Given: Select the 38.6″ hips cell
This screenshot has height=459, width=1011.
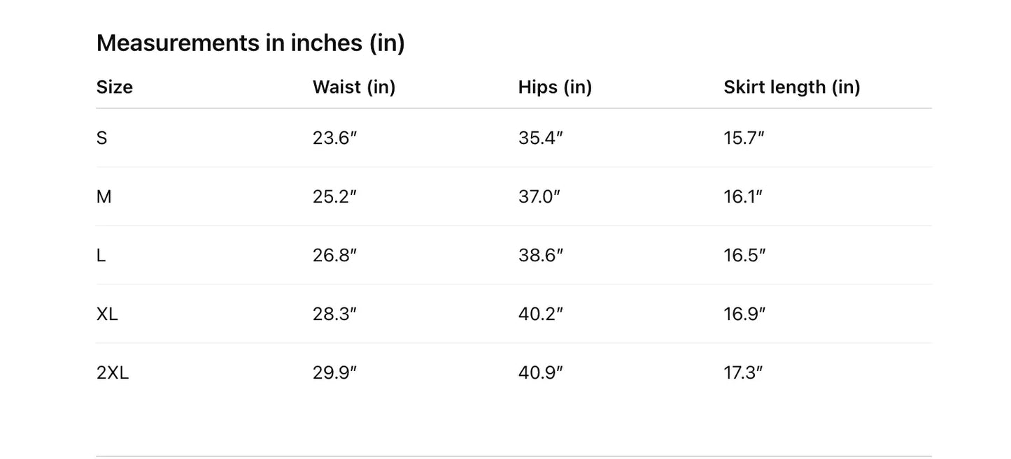Looking at the screenshot, I should [x=540, y=256].
